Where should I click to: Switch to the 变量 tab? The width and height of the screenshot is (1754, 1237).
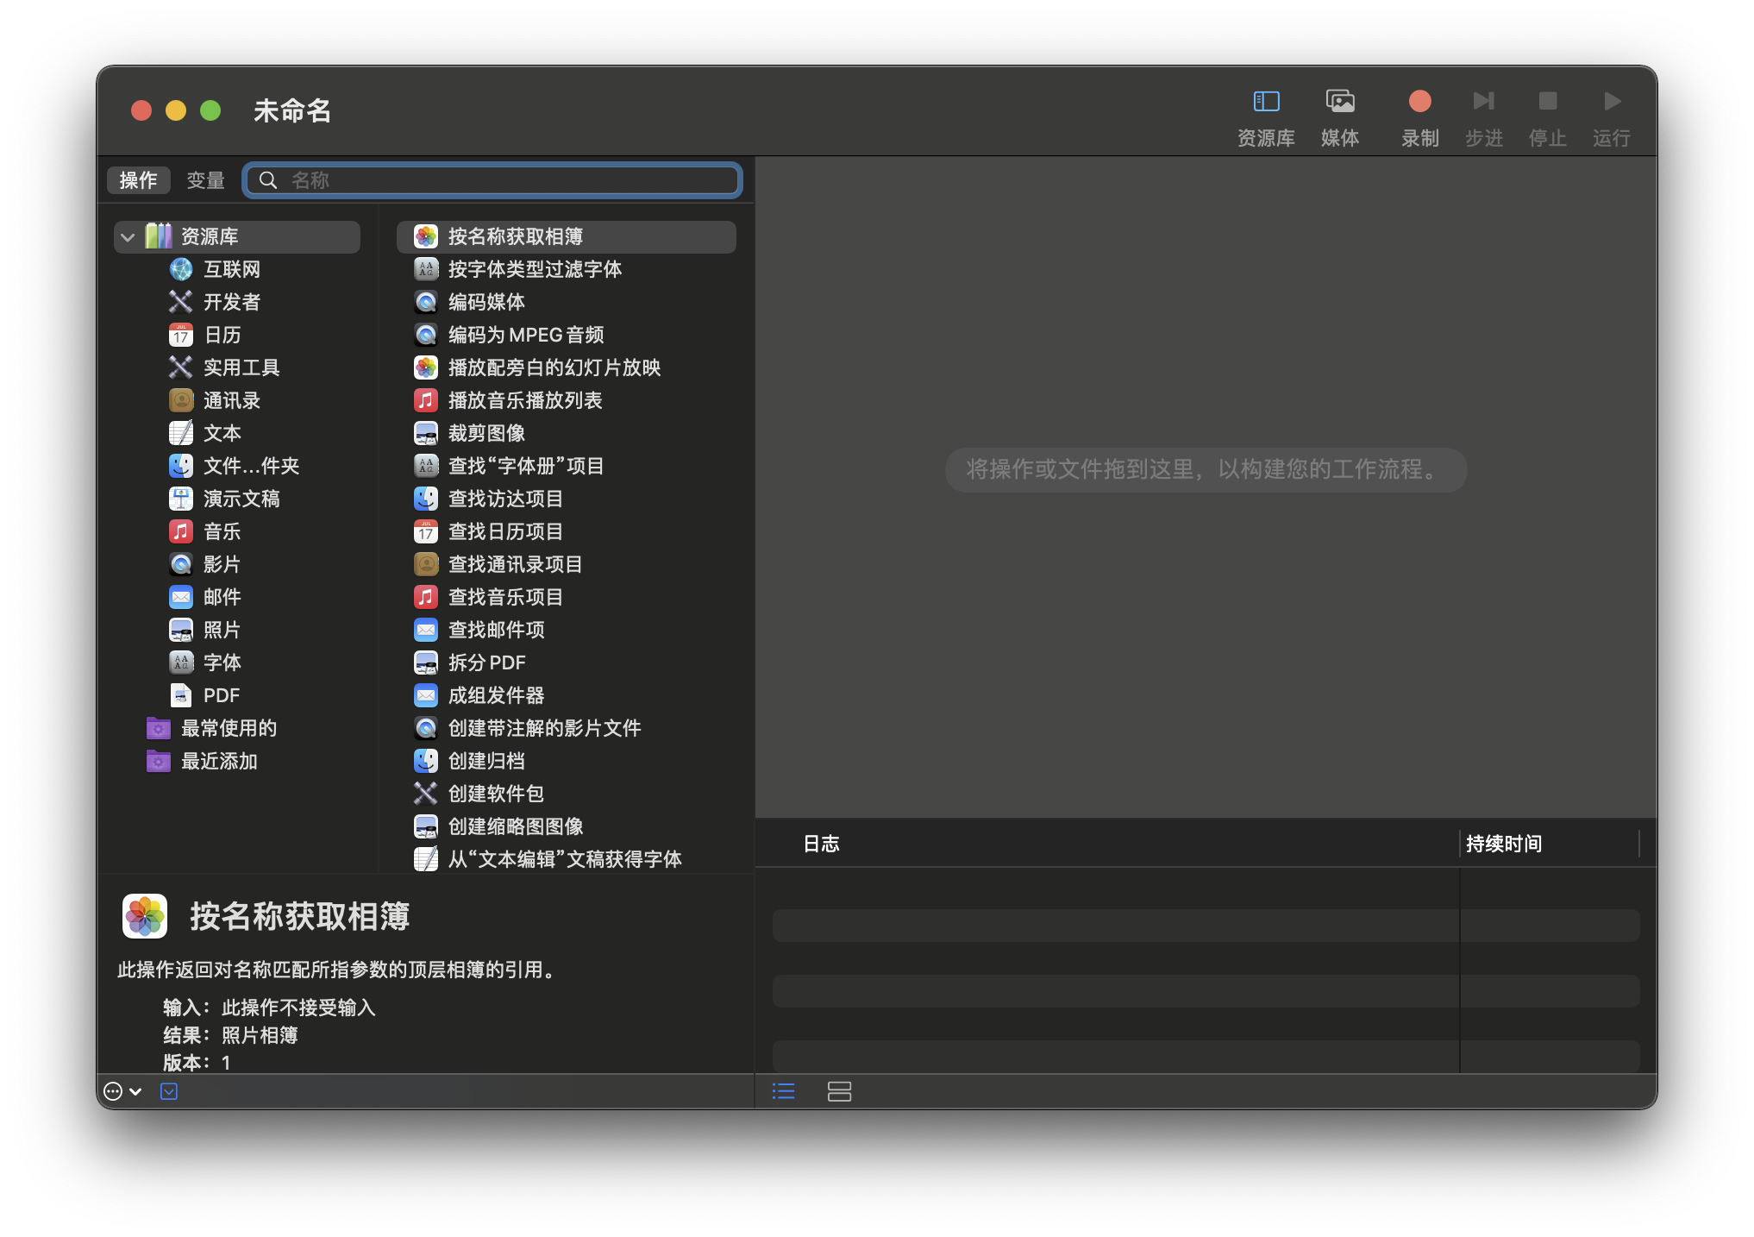pyautogui.click(x=205, y=180)
